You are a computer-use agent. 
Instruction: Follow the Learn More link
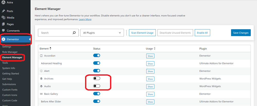(x=85, y=19)
